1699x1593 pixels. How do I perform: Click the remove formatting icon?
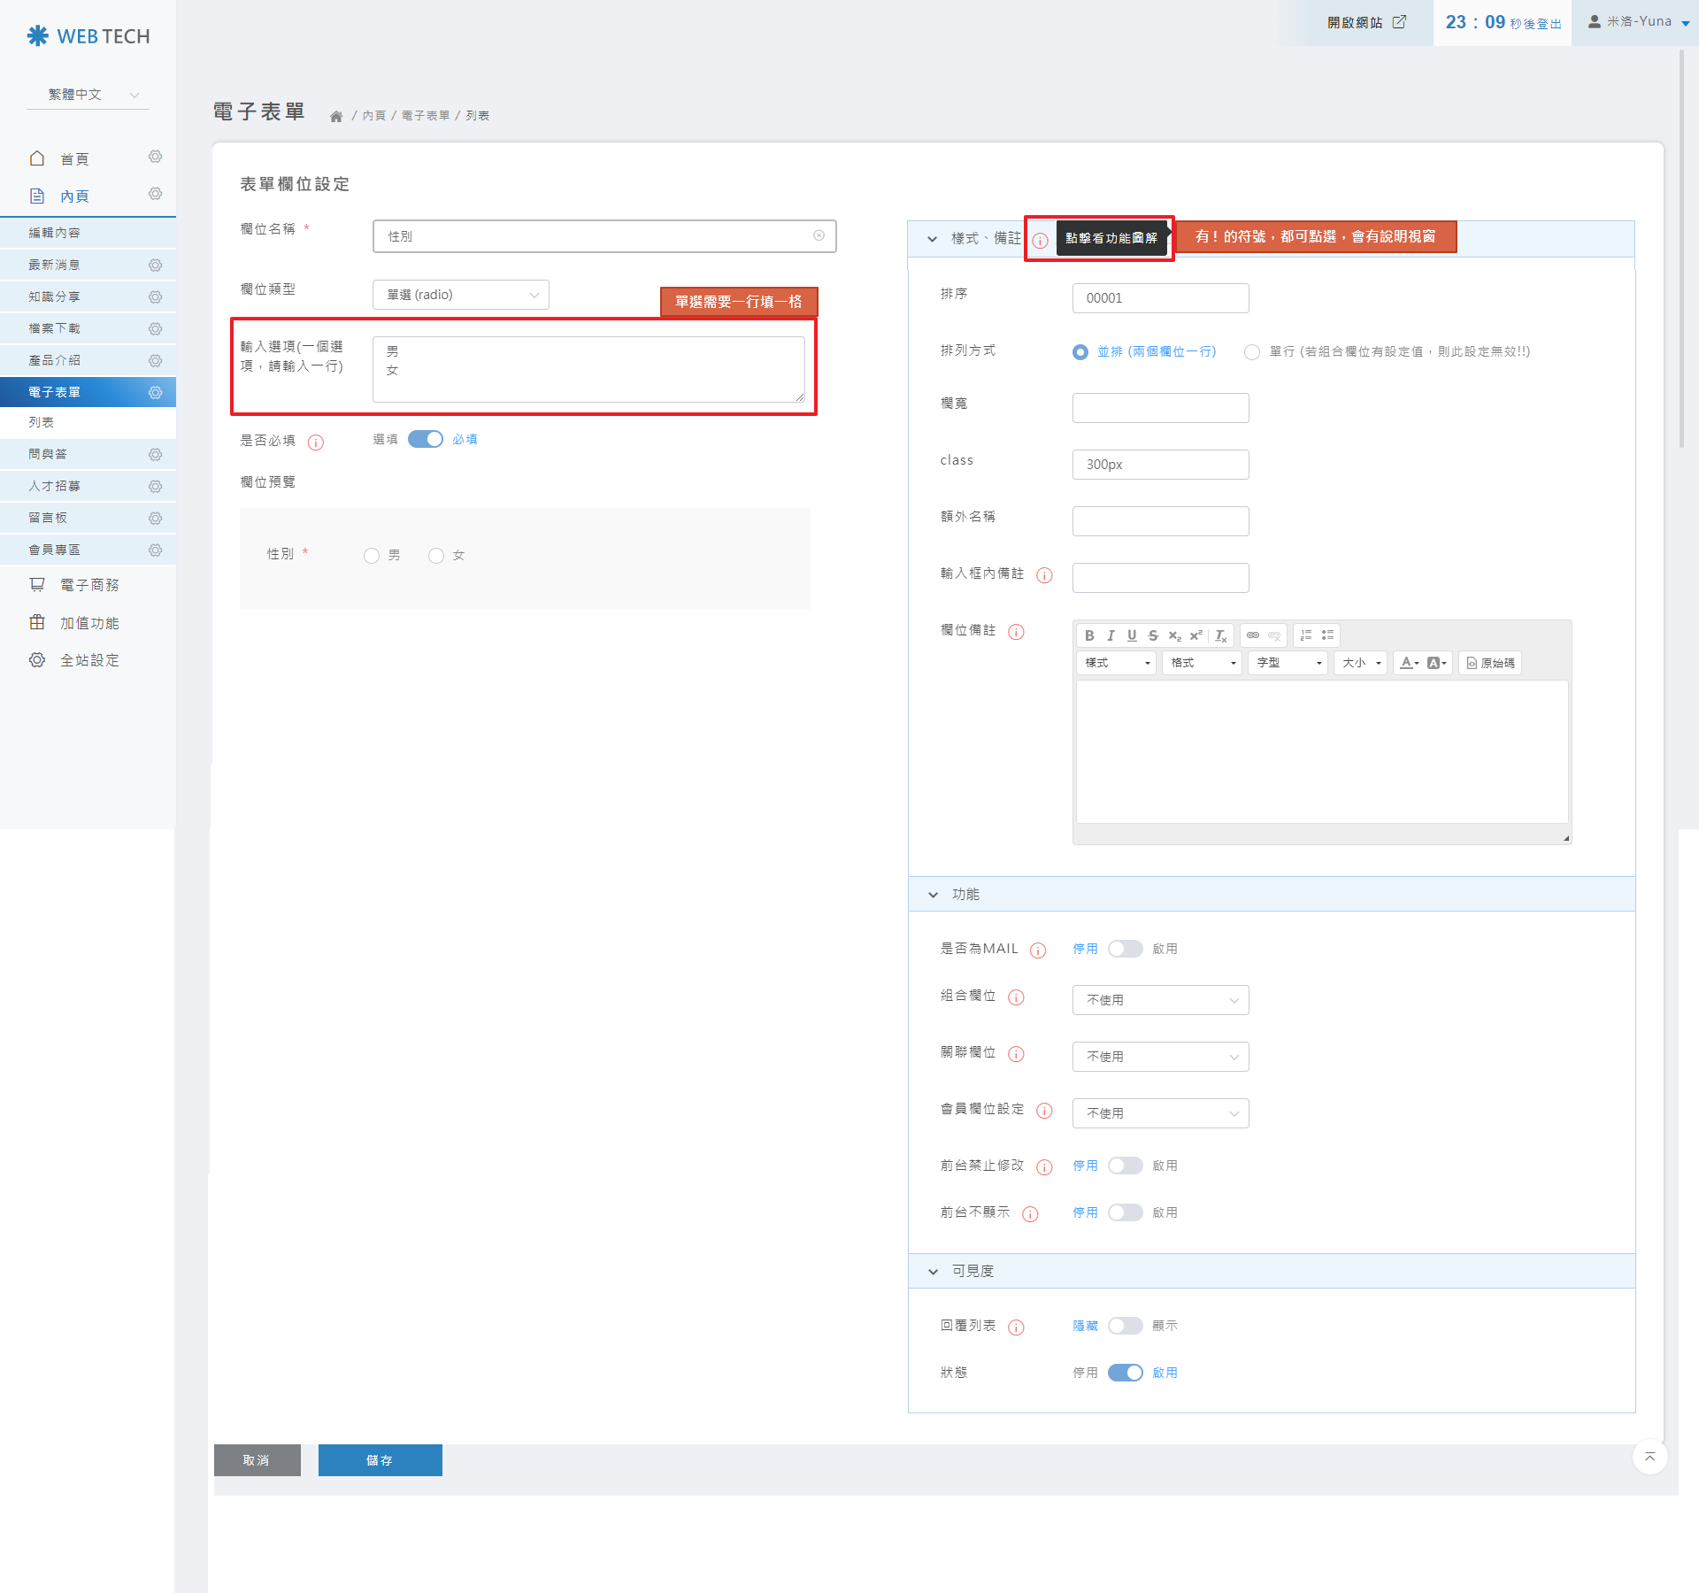[1221, 635]
